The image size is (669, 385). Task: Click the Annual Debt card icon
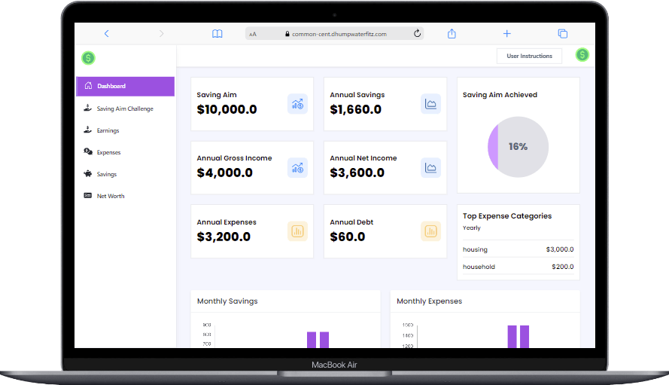point(430,231)
